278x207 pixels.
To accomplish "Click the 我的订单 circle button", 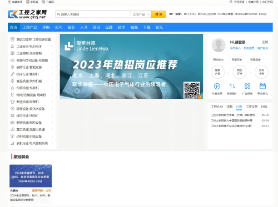I will pyautogui.click(x=240, y=72).
